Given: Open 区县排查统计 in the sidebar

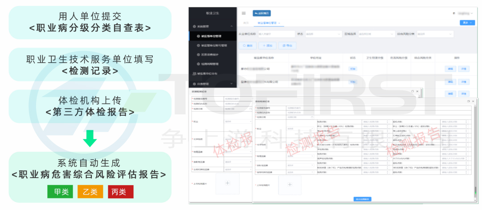Looking at the screenshot, I should [213, 55].
